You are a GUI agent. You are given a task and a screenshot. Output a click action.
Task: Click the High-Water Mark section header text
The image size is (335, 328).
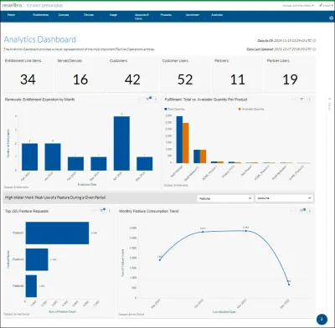(55, 197)
